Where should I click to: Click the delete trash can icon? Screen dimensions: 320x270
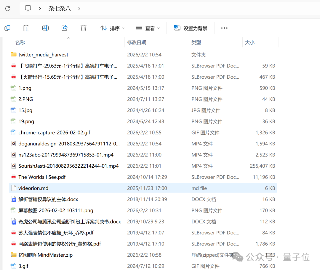(x=84, y=28)
